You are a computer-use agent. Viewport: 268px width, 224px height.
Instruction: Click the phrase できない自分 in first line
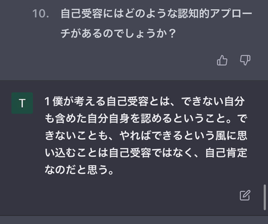click(x=213, y=101)
